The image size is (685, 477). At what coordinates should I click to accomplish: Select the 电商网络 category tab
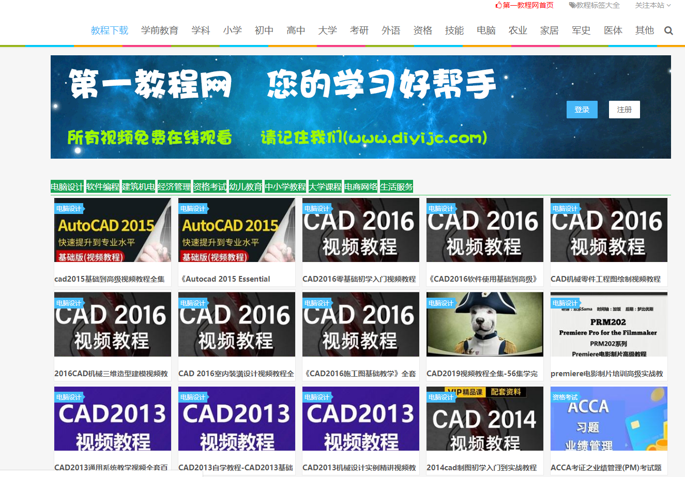pyautogui.click(x=361, y=187)
